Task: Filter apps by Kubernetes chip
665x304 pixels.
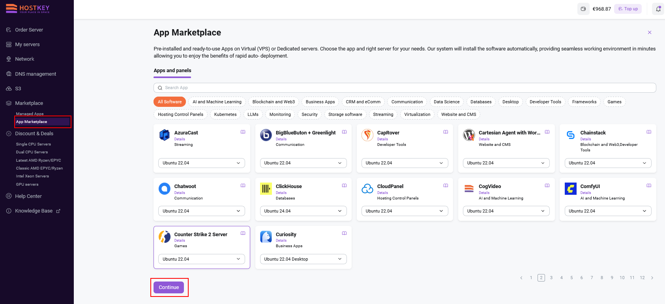Action: (x=225, y=114)
